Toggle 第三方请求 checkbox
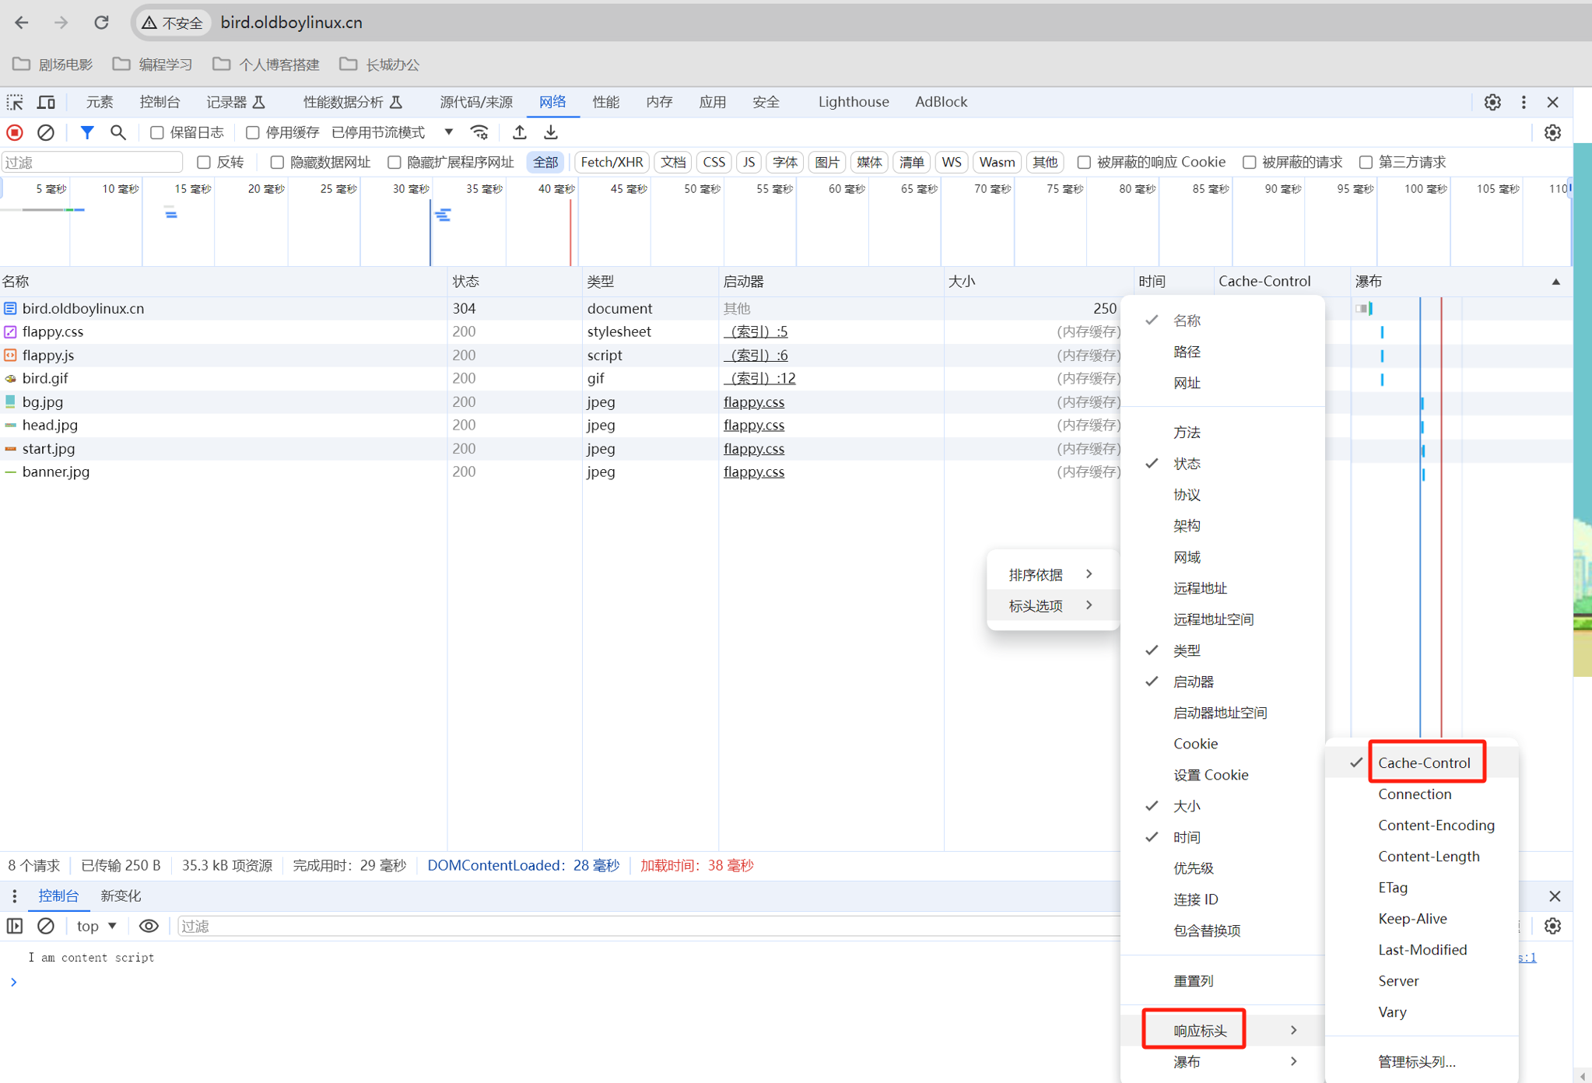This screenshot has height=1083, width=1592. (1366, 162)
